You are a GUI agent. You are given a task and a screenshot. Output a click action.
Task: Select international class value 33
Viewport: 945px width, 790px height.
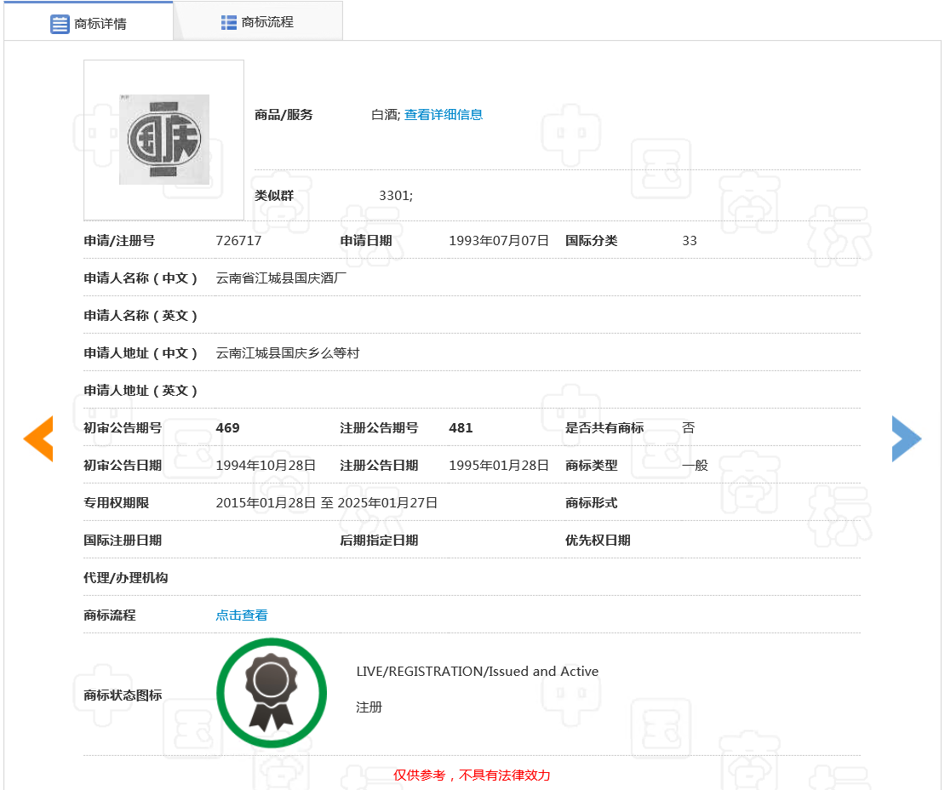pos(690,240)
